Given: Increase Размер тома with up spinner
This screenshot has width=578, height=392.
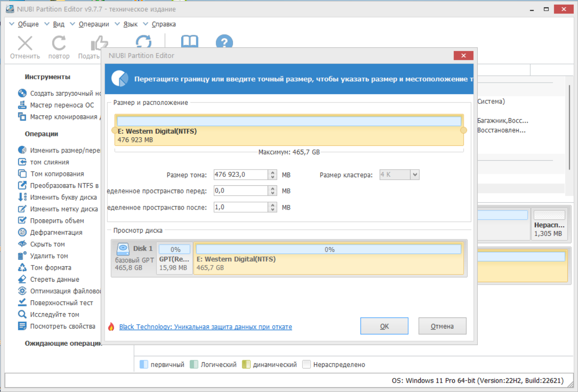Looking at the screenshot, I should tap(273, 172).
